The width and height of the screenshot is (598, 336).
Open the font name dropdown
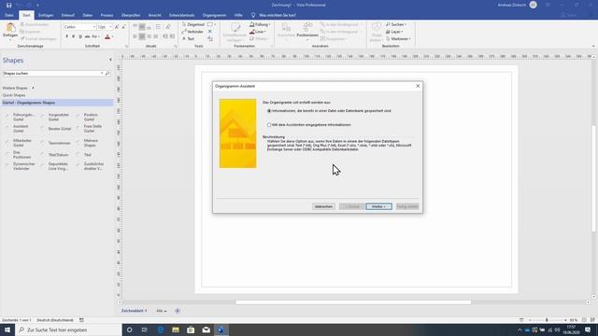(x=94, y=27)
